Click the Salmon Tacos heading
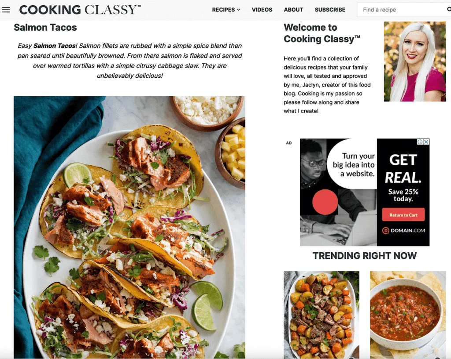Screen dimensions: 451x359 45,28
